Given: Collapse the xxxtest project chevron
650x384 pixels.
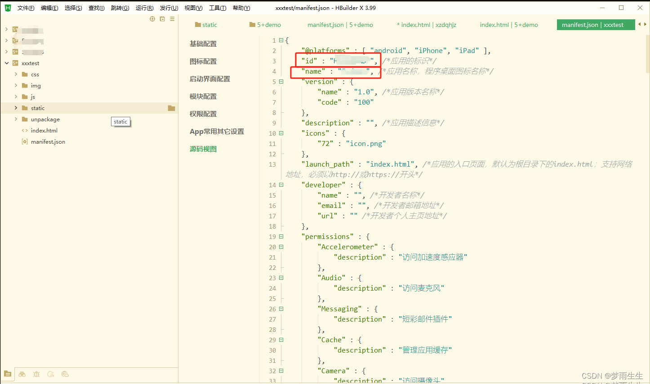Looking at the screenshot, I should [7, 63].
